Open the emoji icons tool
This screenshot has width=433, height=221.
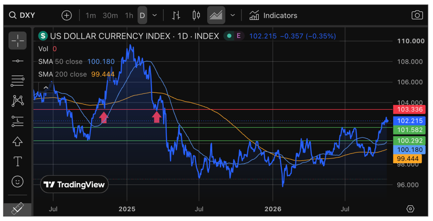(x=17, y=182)
